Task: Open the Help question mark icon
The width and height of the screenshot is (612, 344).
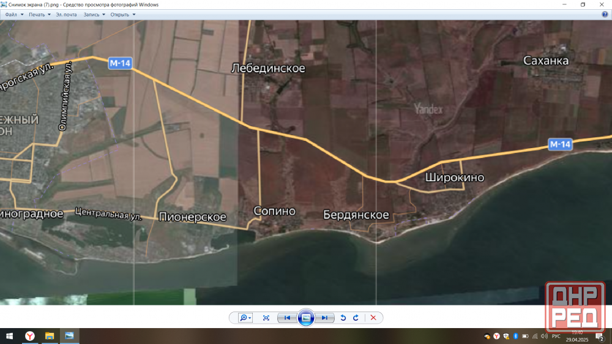Action: coord(605,15)
